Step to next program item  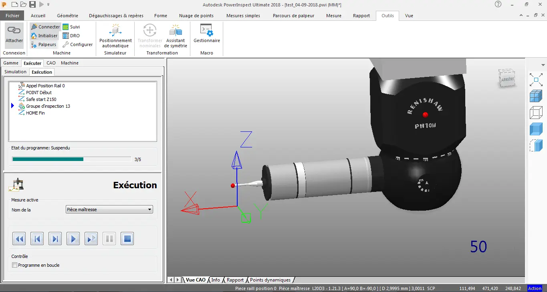point(55,239)
